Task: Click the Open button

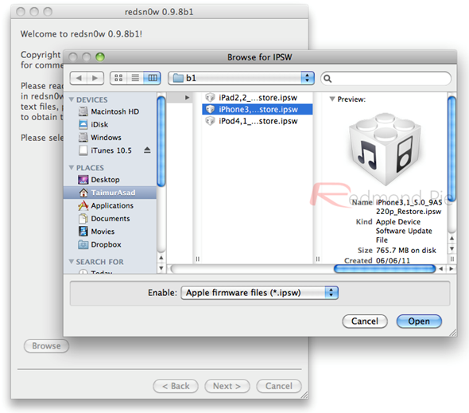Action: [419, 321]
